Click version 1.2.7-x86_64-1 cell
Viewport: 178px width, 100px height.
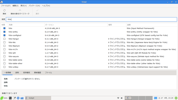[51, 53]
